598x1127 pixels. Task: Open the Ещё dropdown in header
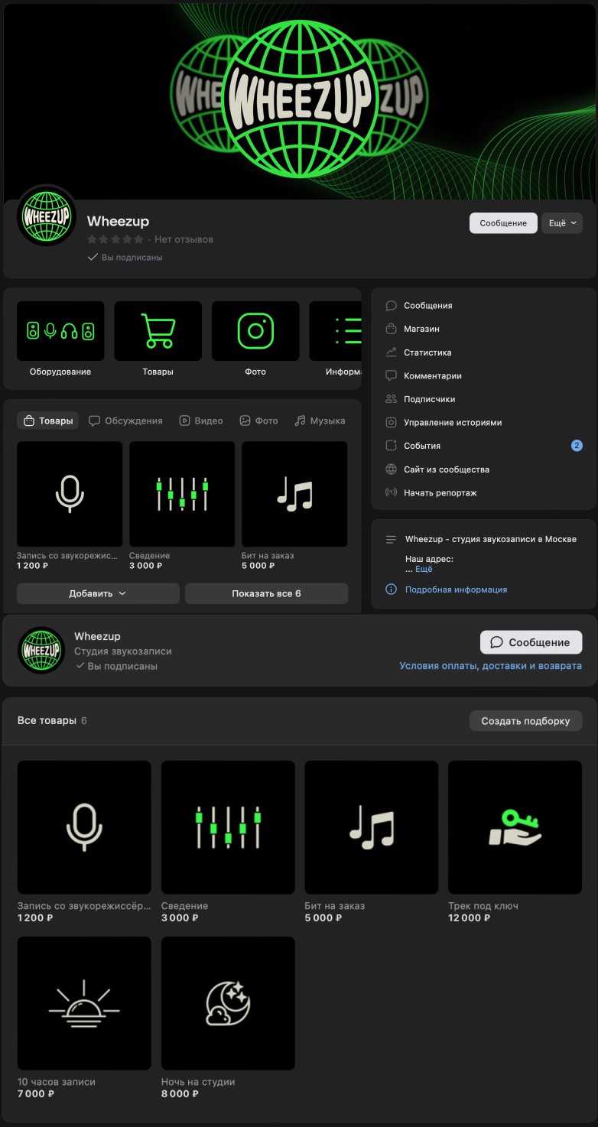point(562,223)
